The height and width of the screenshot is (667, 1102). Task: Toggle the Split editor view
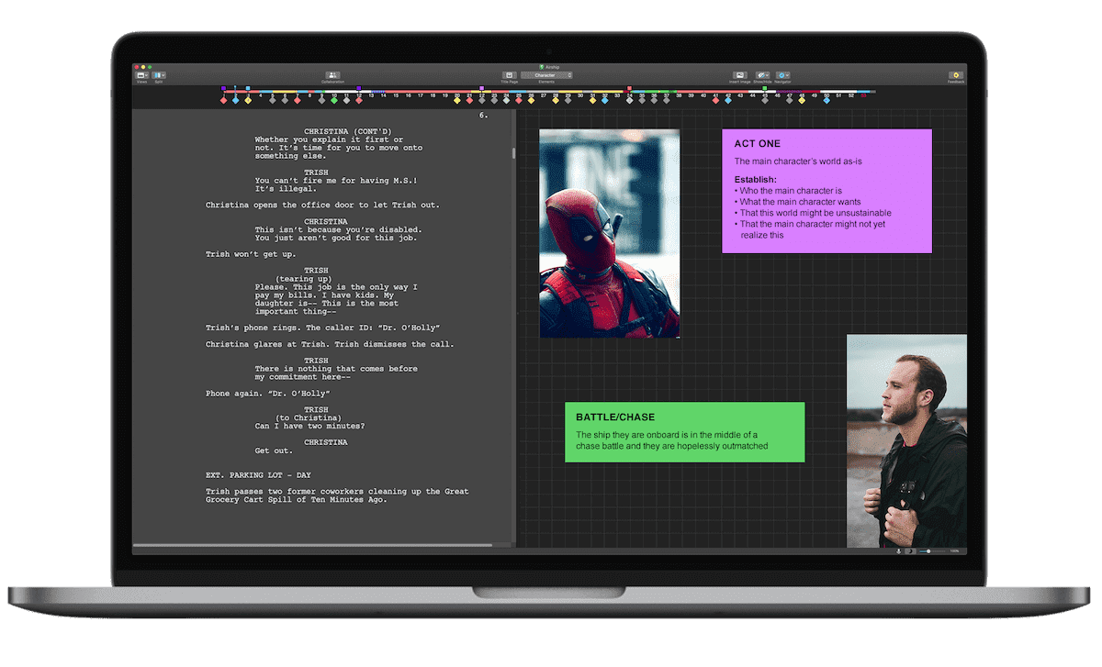pos(156,75)
